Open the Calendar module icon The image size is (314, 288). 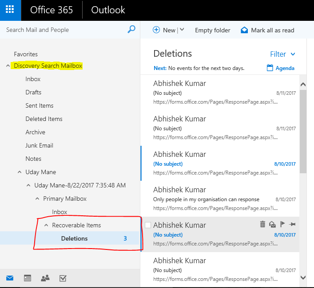click(28, 278)
